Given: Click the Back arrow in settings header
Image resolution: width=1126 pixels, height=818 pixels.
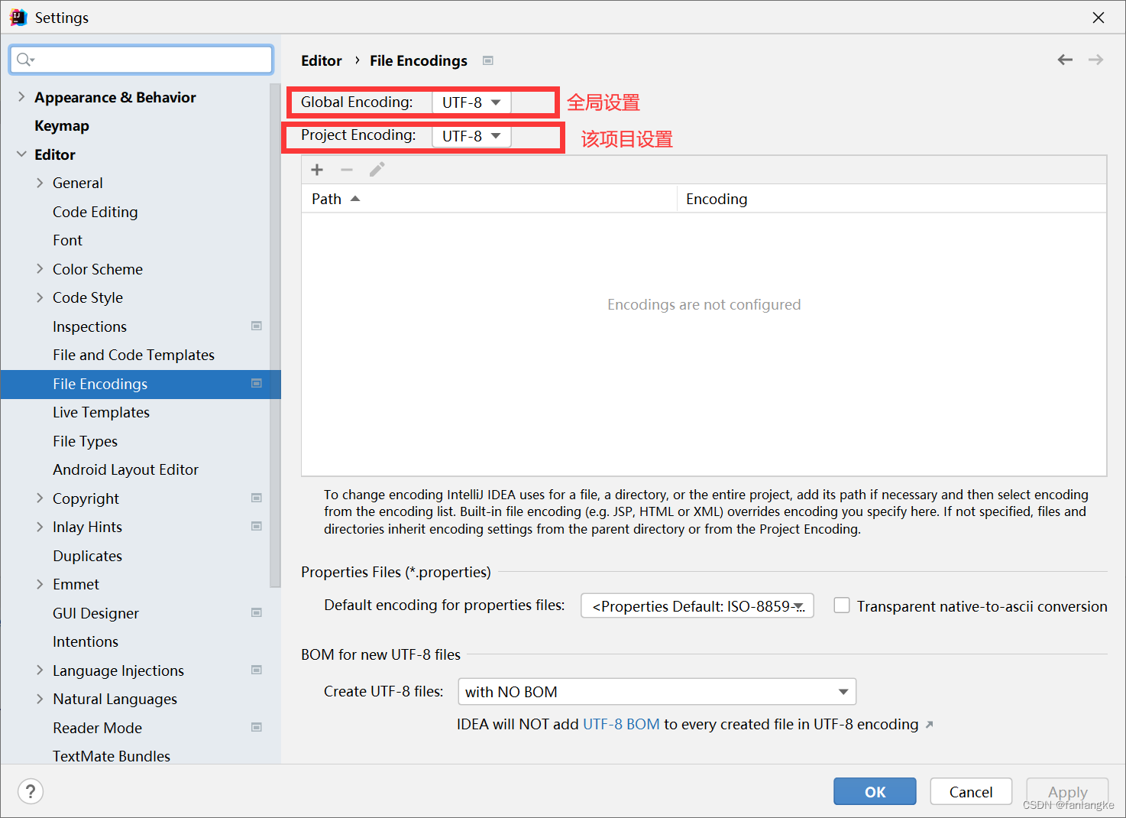Looking at the screenshot, I should 1065,60.
